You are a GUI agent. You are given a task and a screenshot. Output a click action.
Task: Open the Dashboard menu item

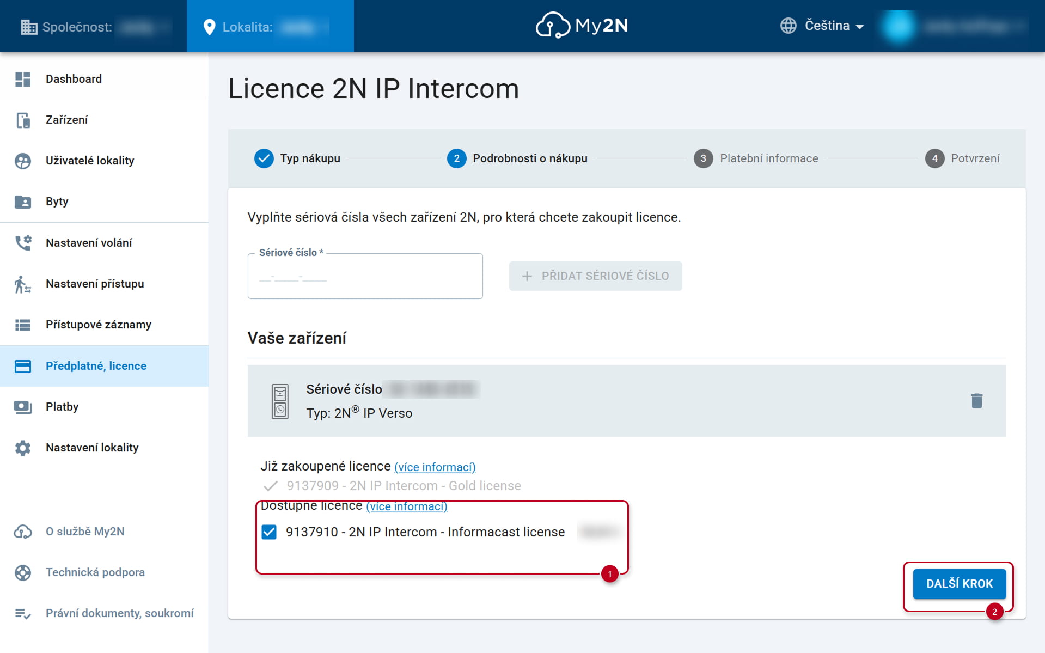click(x=104, y=79)
